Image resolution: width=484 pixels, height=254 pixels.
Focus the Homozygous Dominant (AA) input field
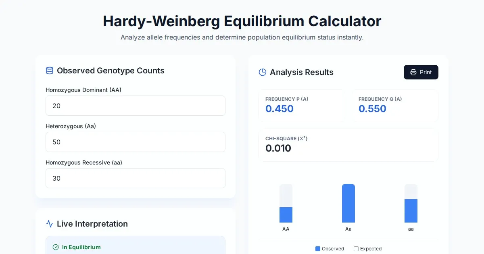click(x=135, y=106)
